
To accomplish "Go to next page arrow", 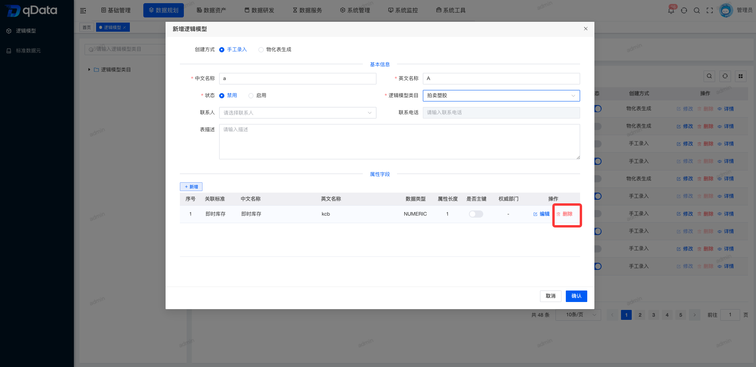I will tap(694, 315).
